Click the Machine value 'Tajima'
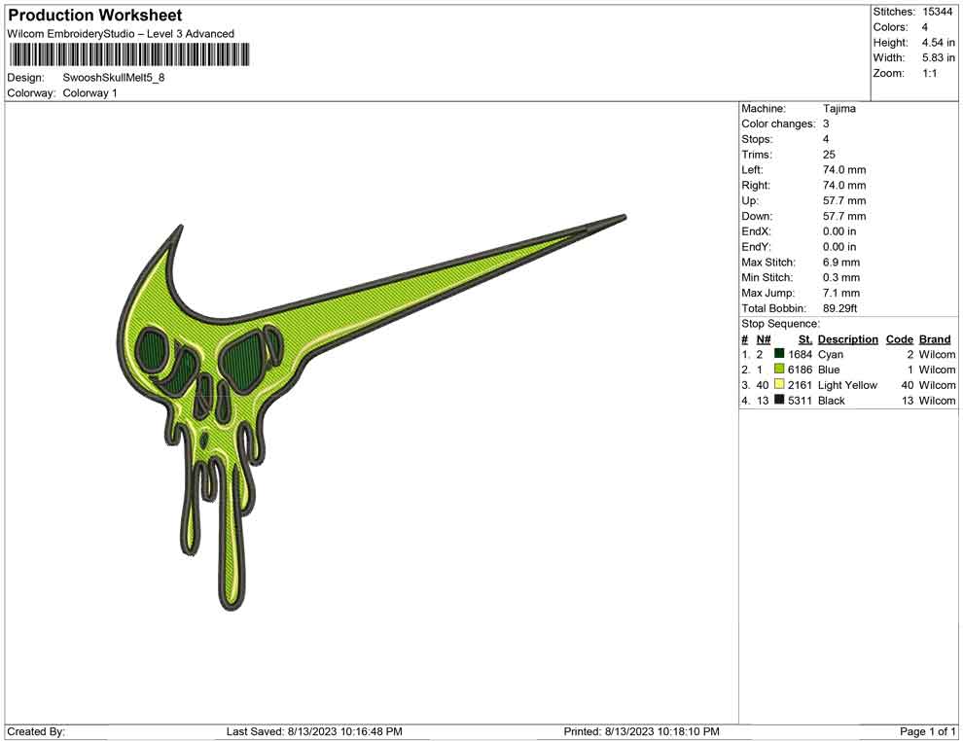This screenshot has width=963, height=741. point(839,109)
